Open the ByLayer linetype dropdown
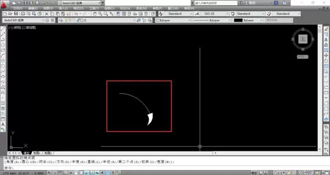This screenshot has height=175, width=330. (212, 20)
